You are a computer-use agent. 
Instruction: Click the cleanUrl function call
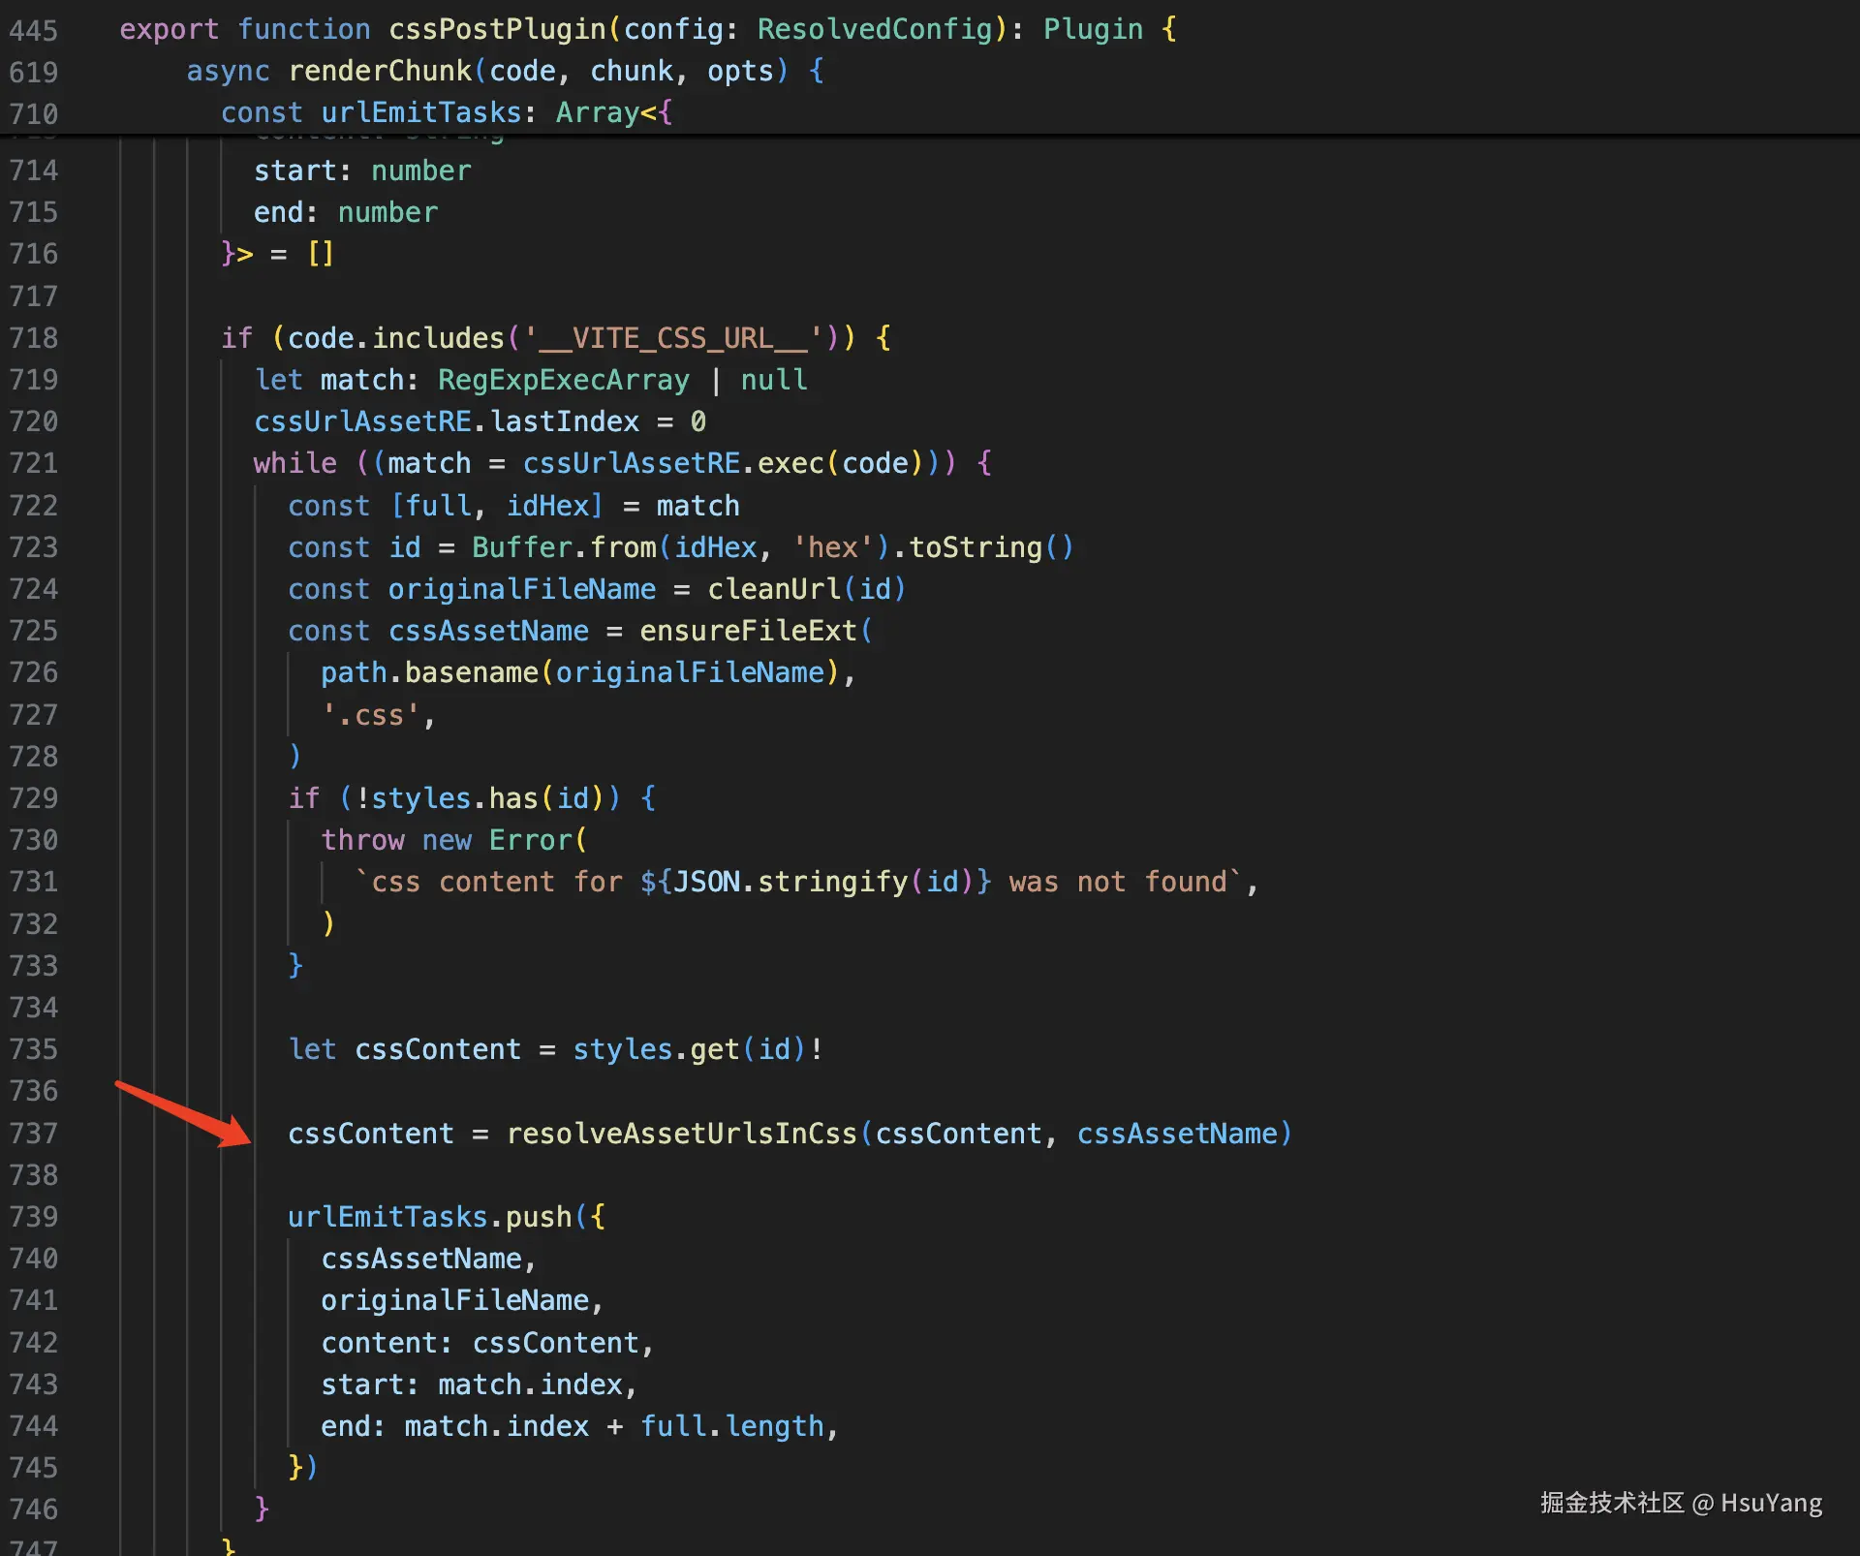click(x=773, y=589)
